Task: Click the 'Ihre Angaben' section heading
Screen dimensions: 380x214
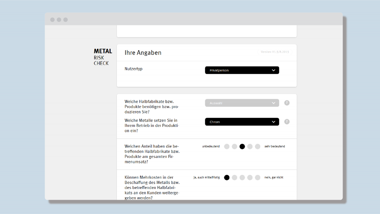Action: (x=143, y=53)
